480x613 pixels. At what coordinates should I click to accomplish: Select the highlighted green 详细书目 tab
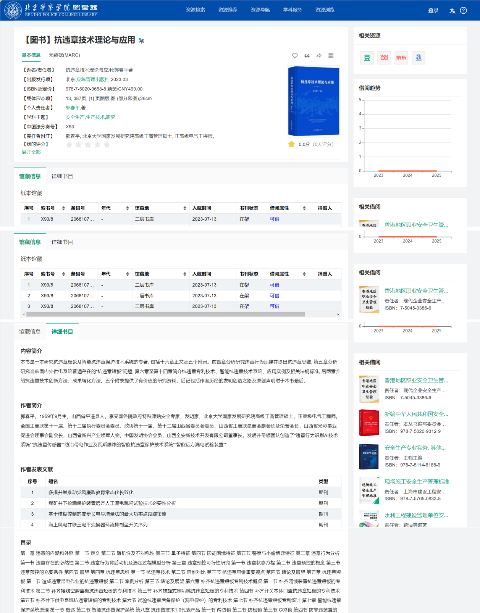pos(62,332)
